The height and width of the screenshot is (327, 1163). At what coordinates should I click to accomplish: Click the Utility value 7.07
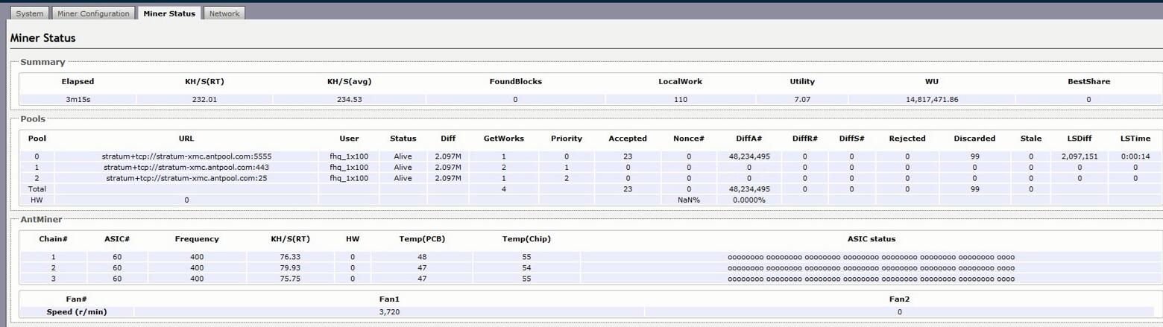(801, 99)
